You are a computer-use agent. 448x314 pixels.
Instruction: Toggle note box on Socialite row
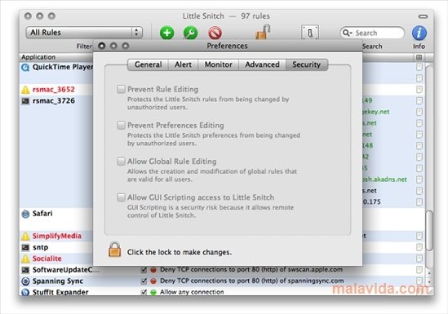pyautogui.click(x=419, y=259)
